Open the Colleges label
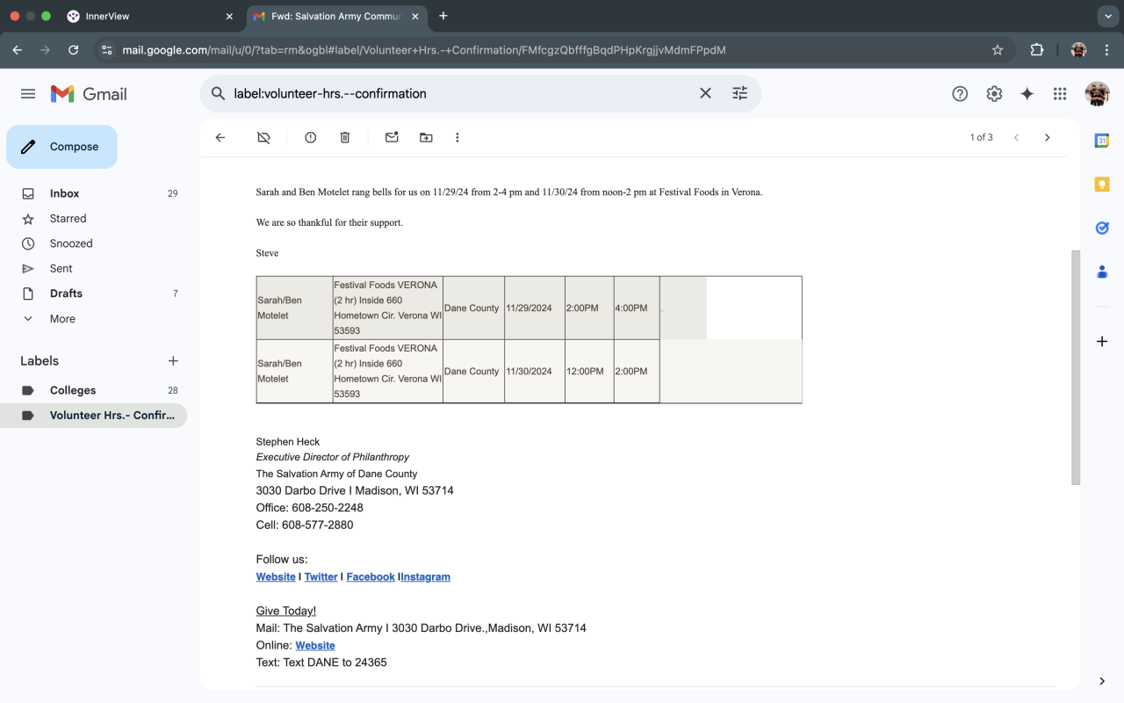Image resolution: width=1124 pixels, height=703 pixels. tap(93, 390)
